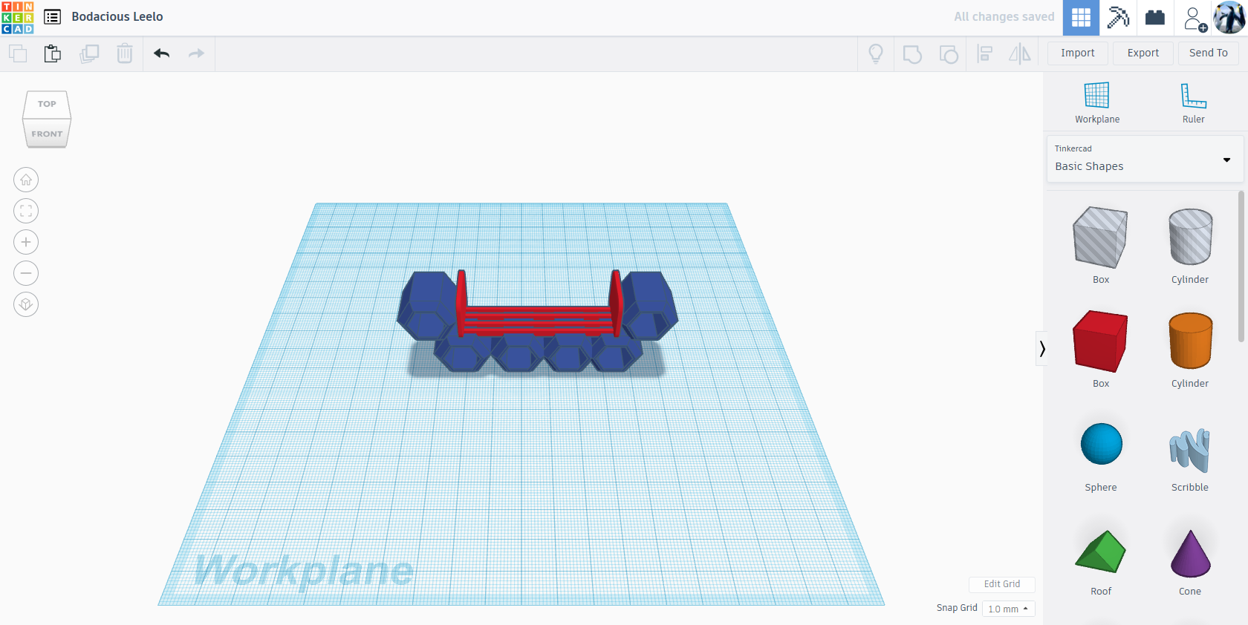Screen dimensions: 1248x625
Task: Redo the last undone action
Action: (x=196, y=53)
